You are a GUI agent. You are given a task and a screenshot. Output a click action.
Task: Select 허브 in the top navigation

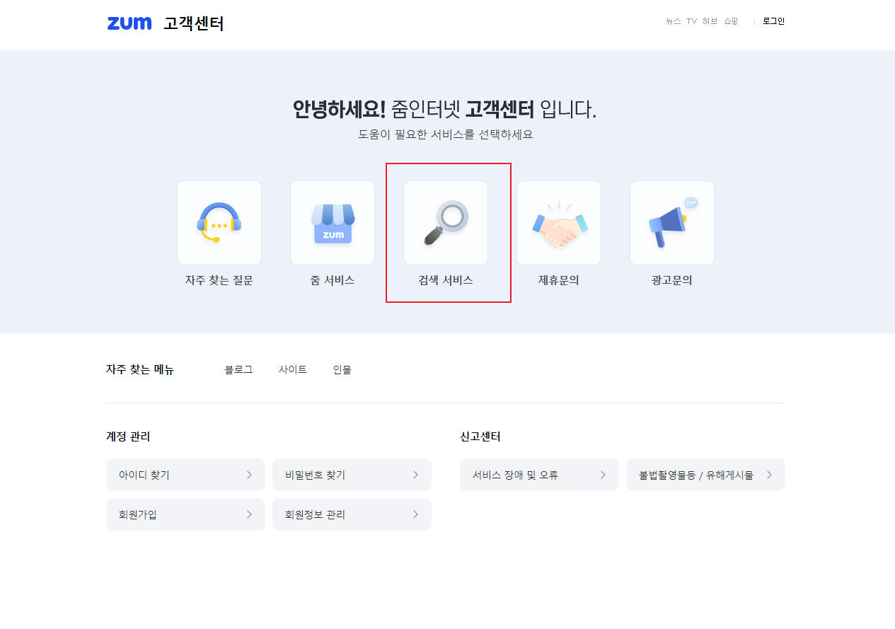(710, 21)
